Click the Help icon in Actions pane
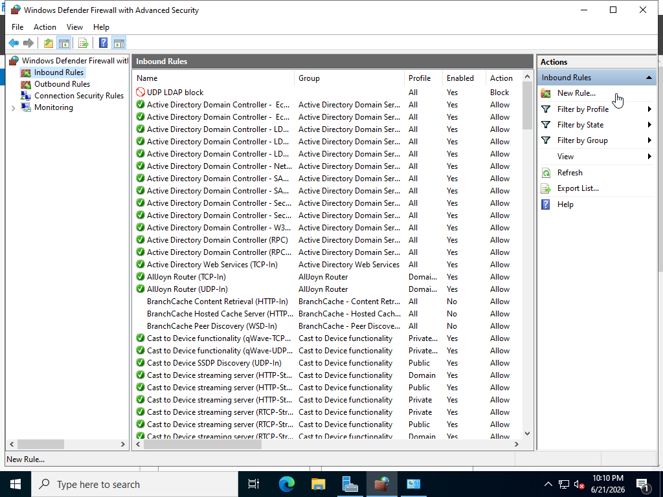This screenshot has height=497, width=663. [546, 204]
